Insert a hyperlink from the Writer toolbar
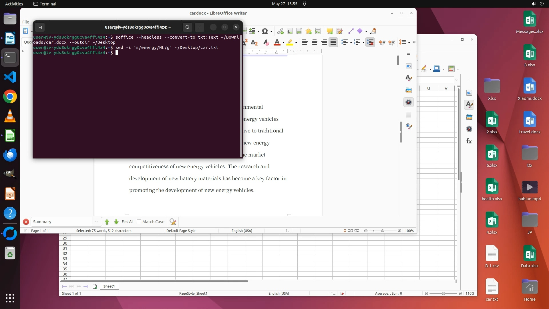Image resolution: width=549 pixels, height=309 pixels. (x=280, y=31)
